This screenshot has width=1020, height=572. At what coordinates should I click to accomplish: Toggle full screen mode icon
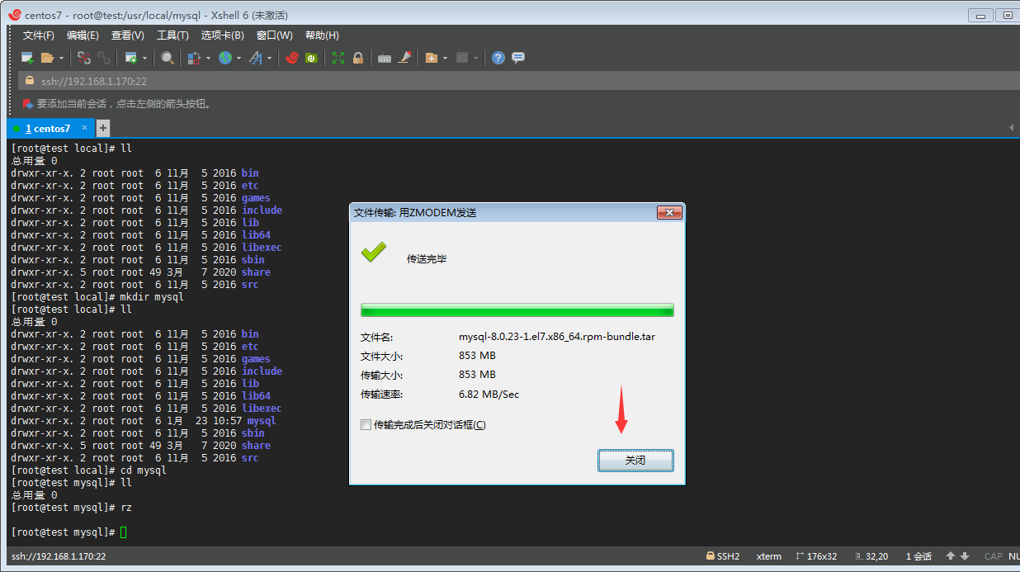coord(338,58)
